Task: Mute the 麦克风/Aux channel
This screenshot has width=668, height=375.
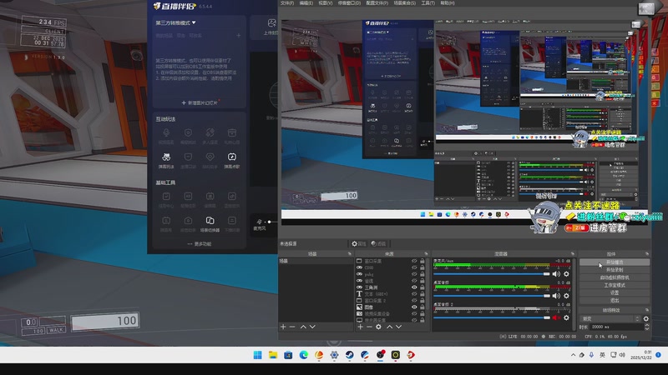Action: [x=556, y=274]
